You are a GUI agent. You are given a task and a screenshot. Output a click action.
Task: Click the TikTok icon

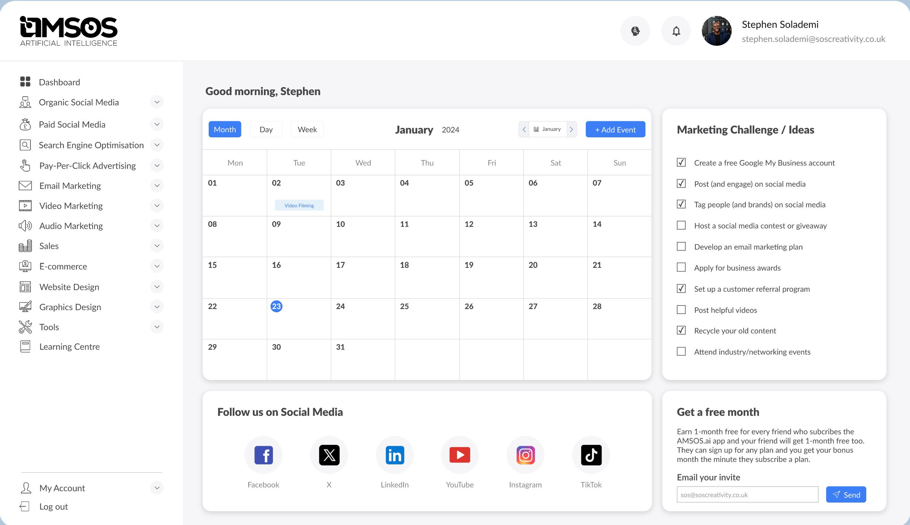pos(591,455)
